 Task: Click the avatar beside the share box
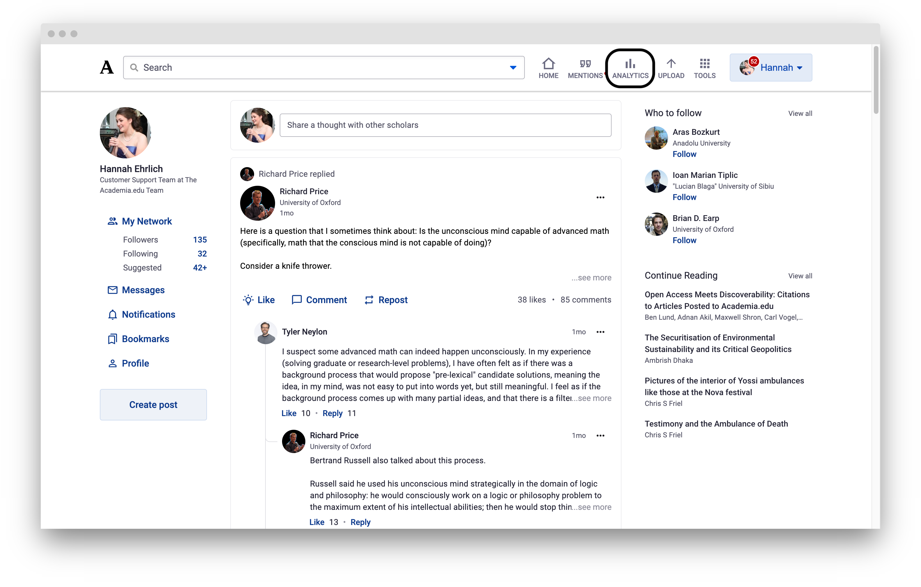click(257, 125)
